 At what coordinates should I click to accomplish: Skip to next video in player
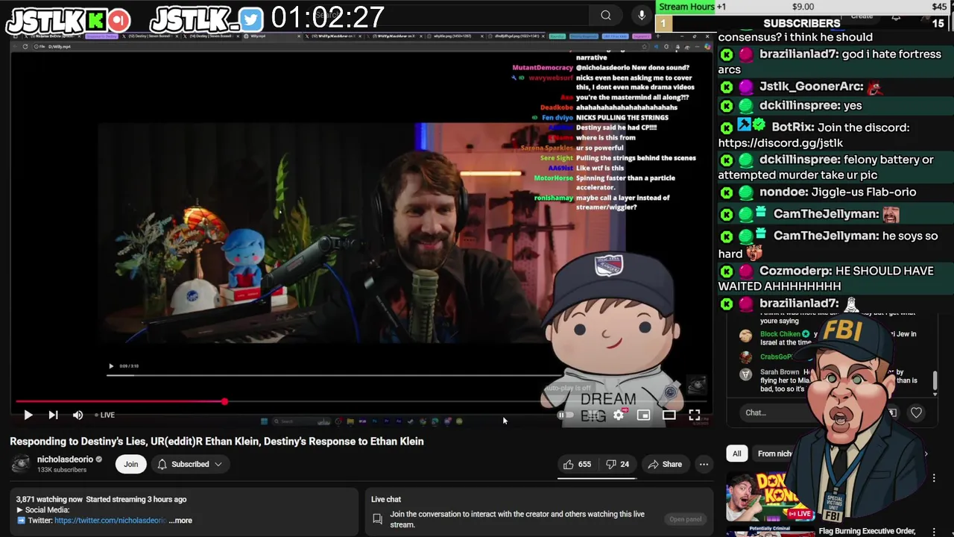point(53,415)
